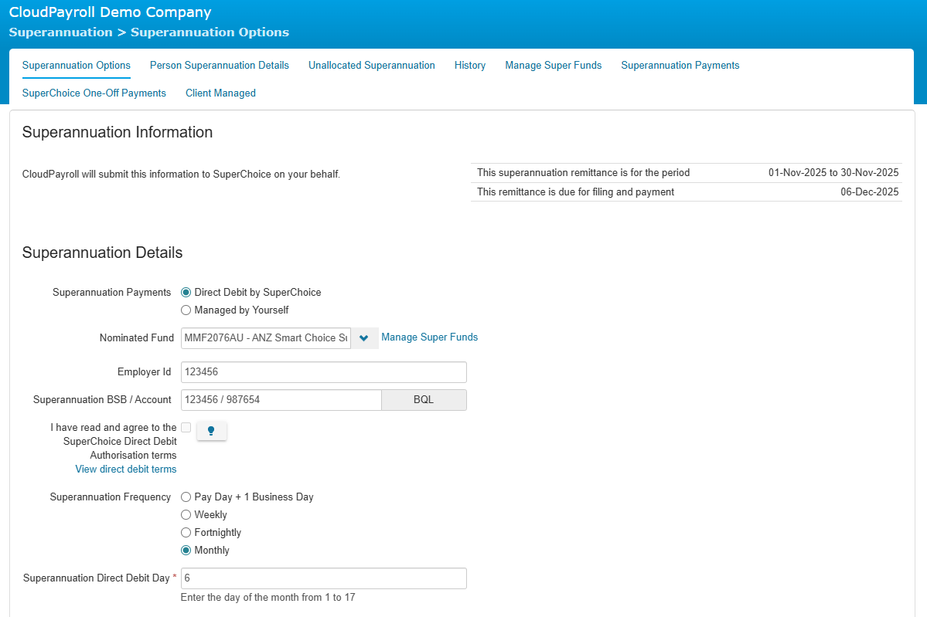Image resolution: width=927 pixels, height=617 pixels.
Task: Select the Monthly frequency radio button
Action: pos(186,551)
